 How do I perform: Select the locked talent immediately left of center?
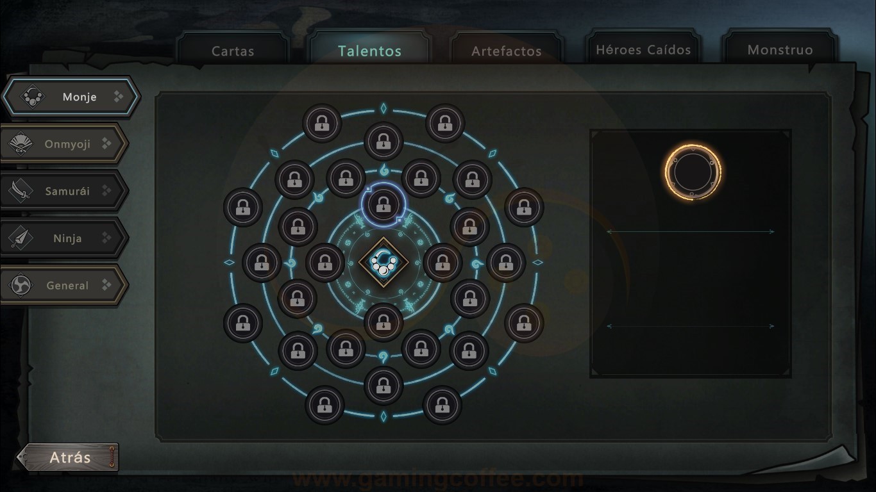325,263
